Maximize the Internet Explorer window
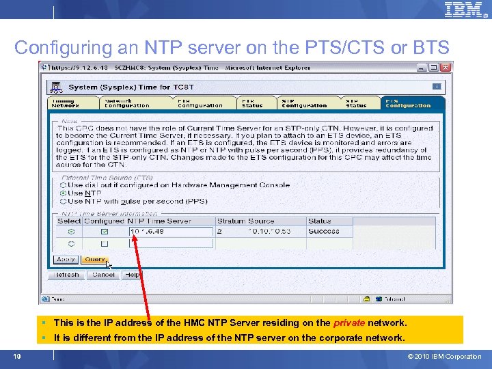 pos(434,68)
